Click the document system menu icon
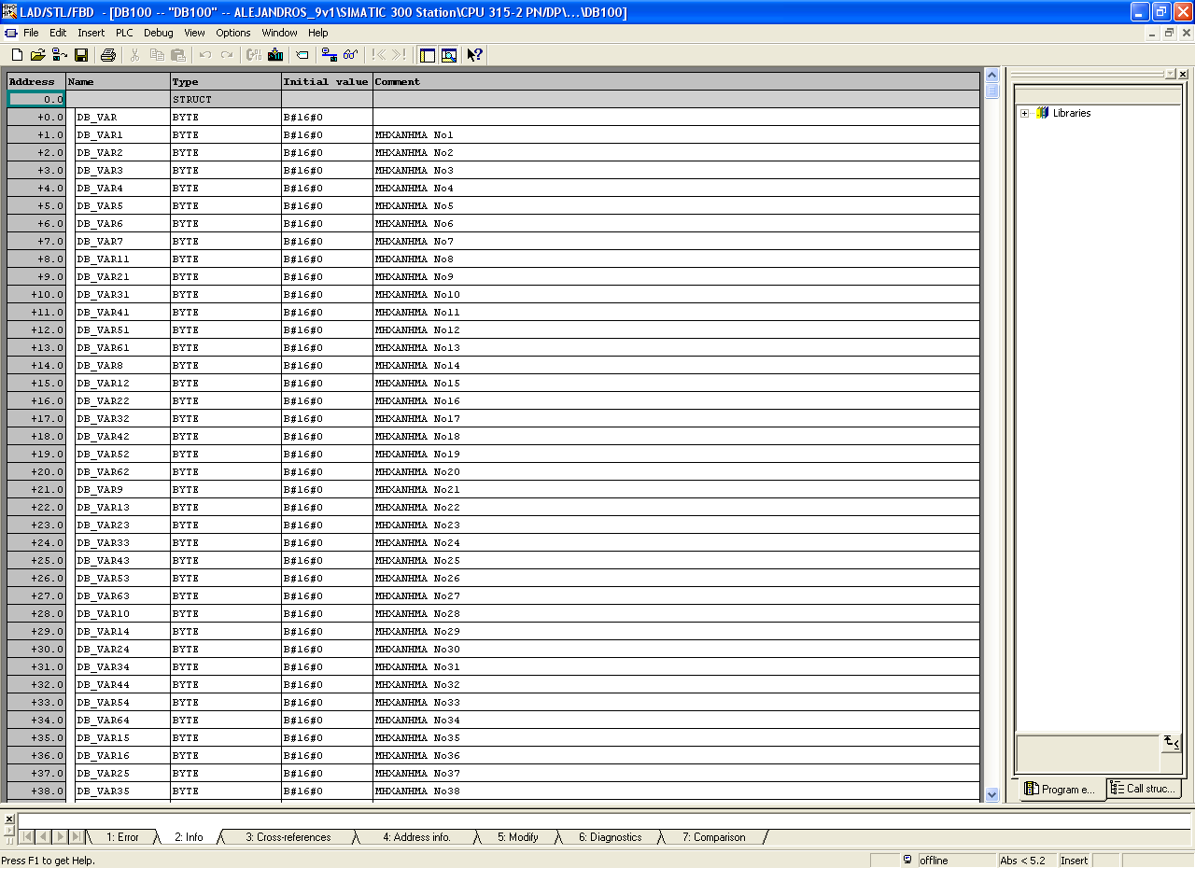Viewport: 1195px width, 896px height. (11, 33)
